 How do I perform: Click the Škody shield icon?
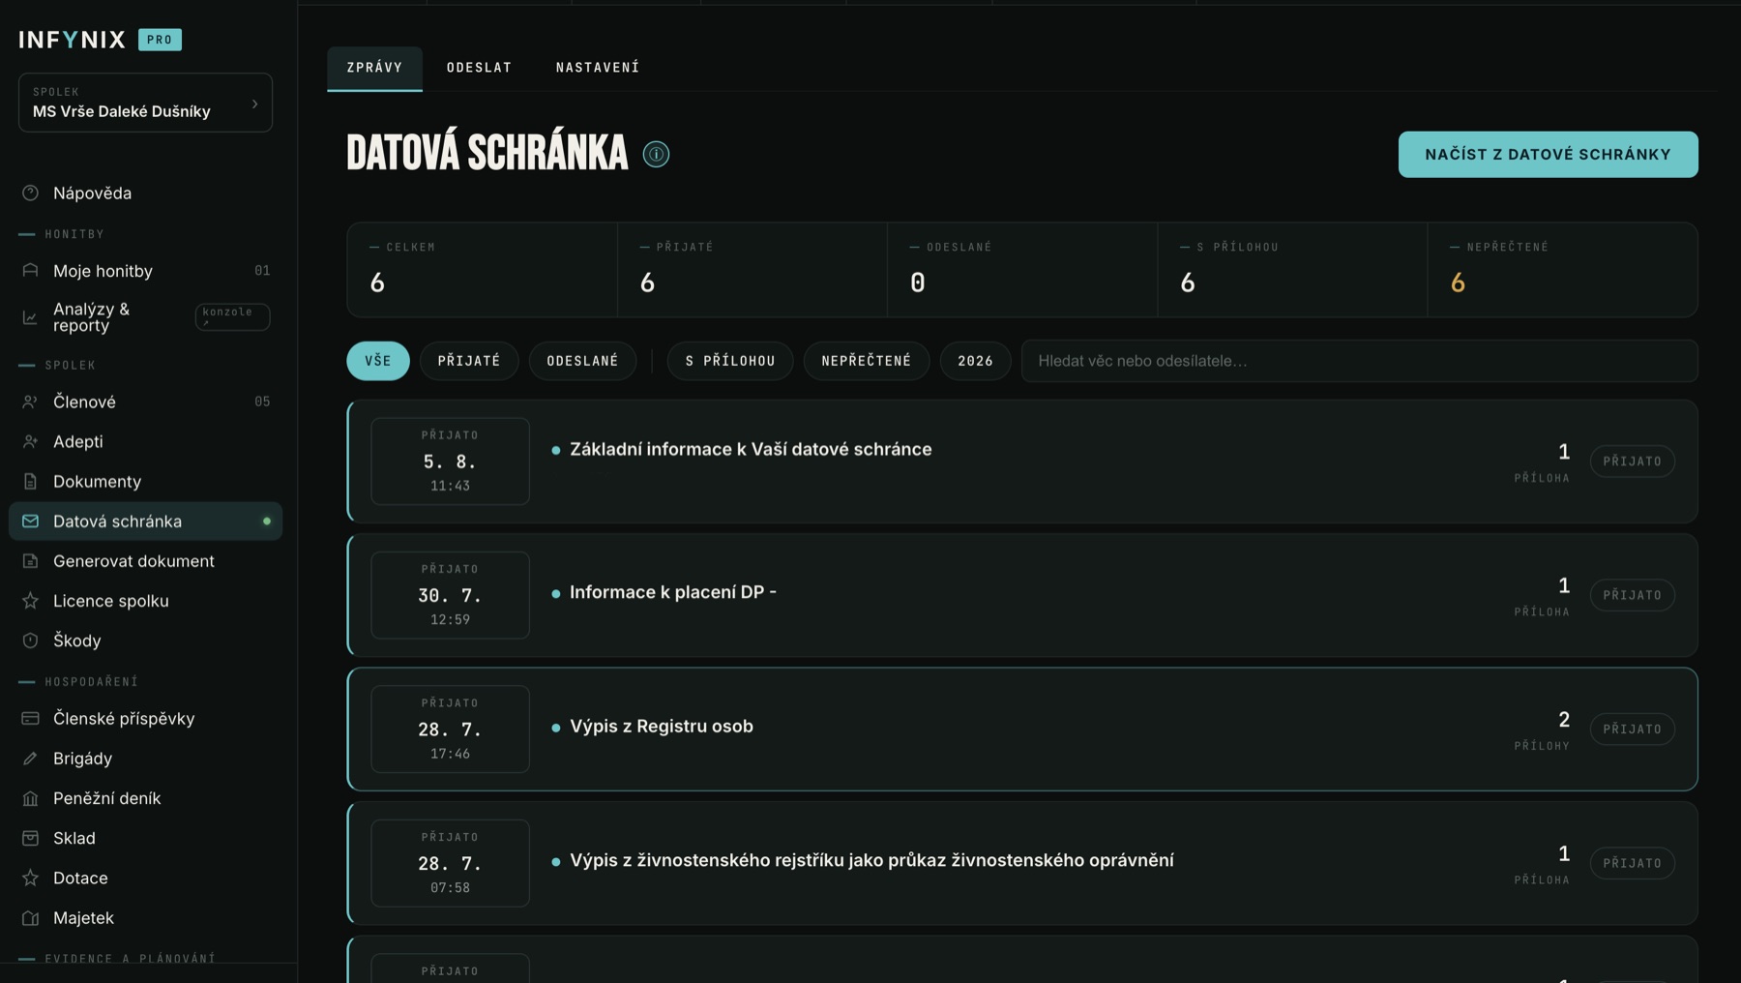point(30,640)
